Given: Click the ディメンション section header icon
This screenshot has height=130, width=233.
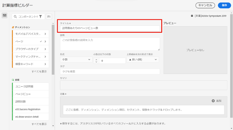Looking at the screenshot, I should click(13, 27).
